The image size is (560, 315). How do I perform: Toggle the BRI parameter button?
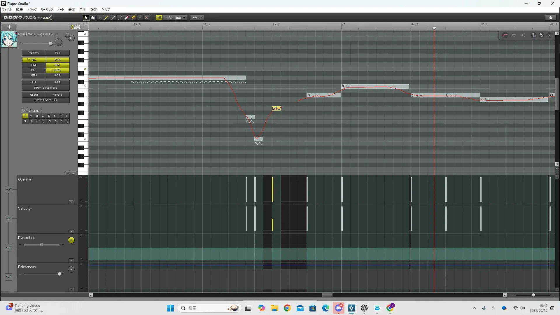click(x=57, y=65)
